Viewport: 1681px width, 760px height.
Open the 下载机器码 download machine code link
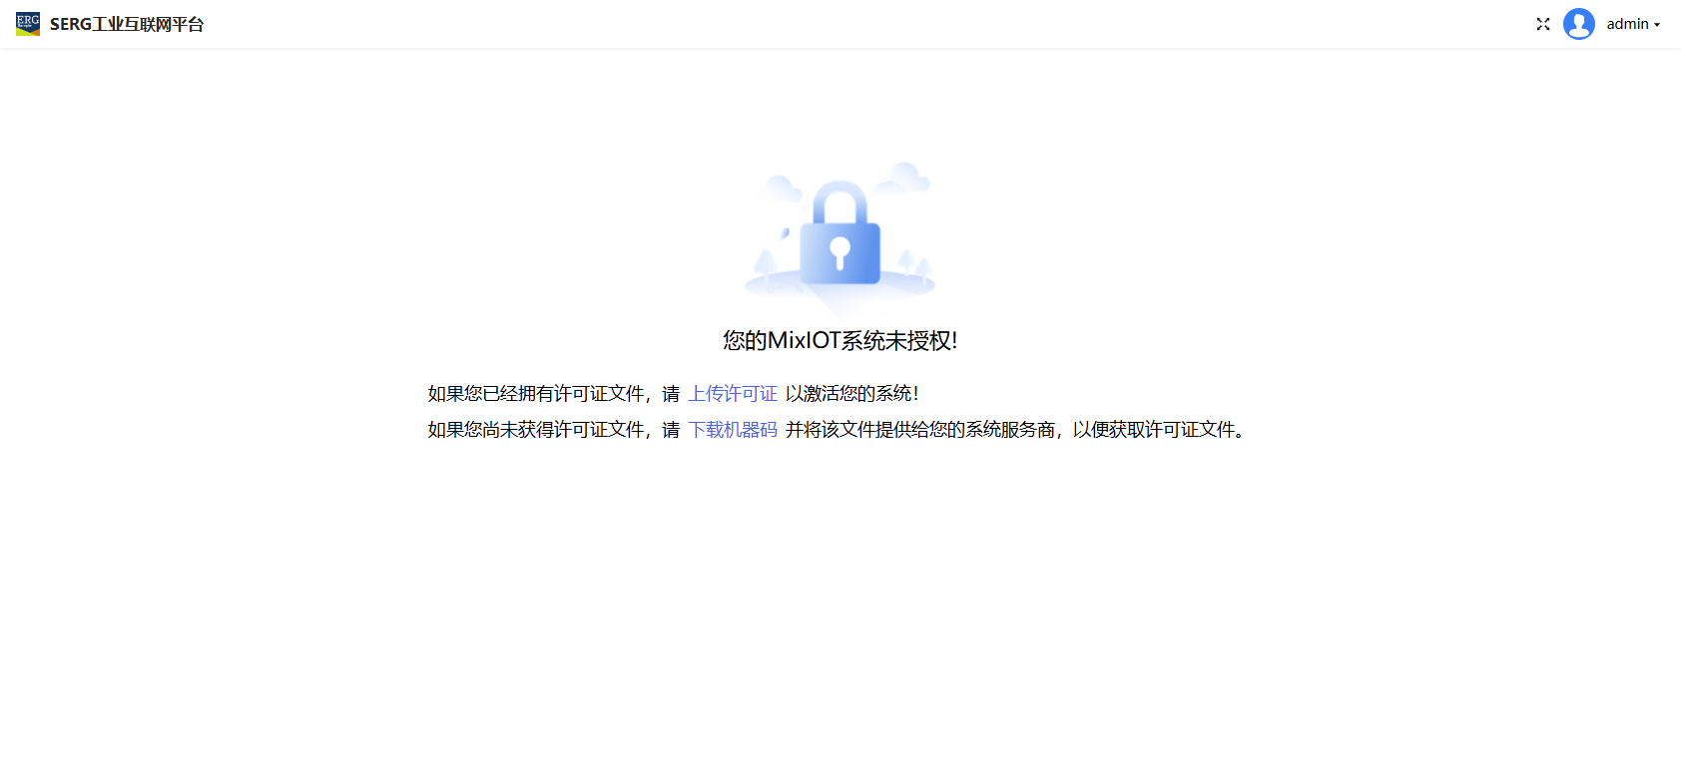[x=733, y=430]
